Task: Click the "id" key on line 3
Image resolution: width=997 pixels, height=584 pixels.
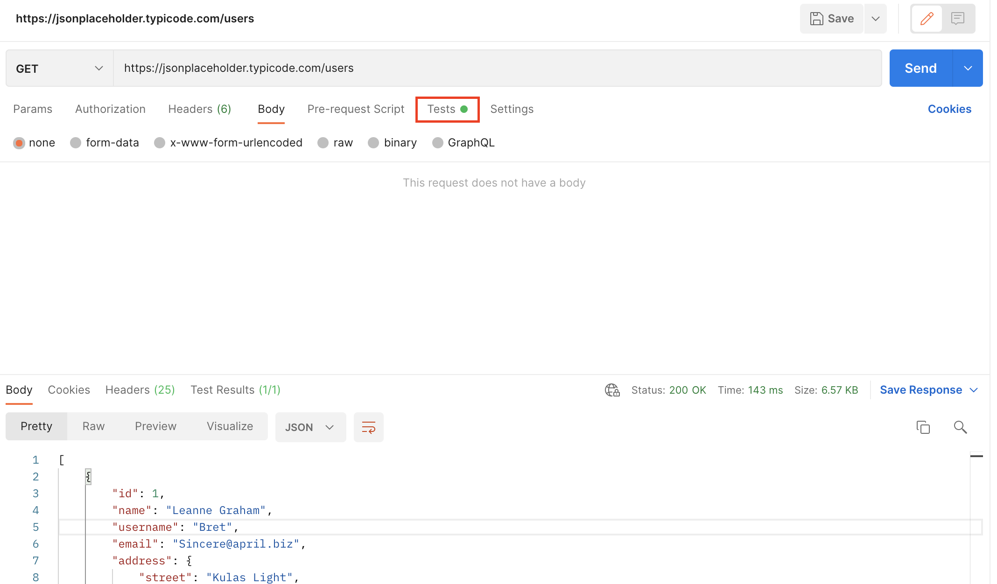Action: point(125,494)
